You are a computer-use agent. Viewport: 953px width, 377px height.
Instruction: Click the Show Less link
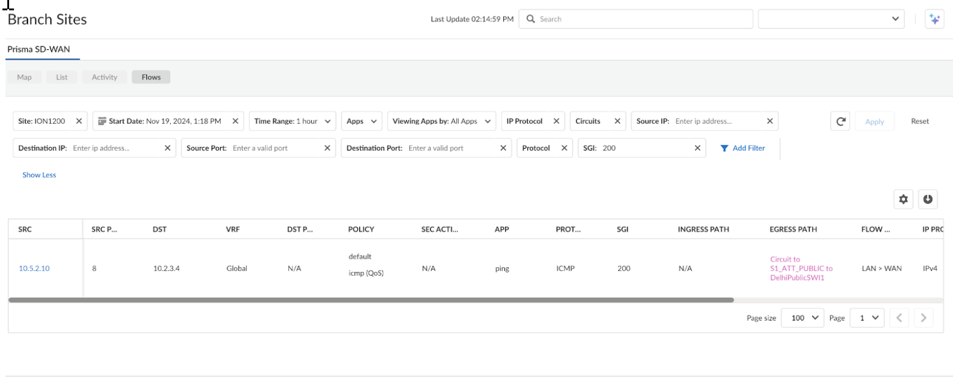point(39,175)
